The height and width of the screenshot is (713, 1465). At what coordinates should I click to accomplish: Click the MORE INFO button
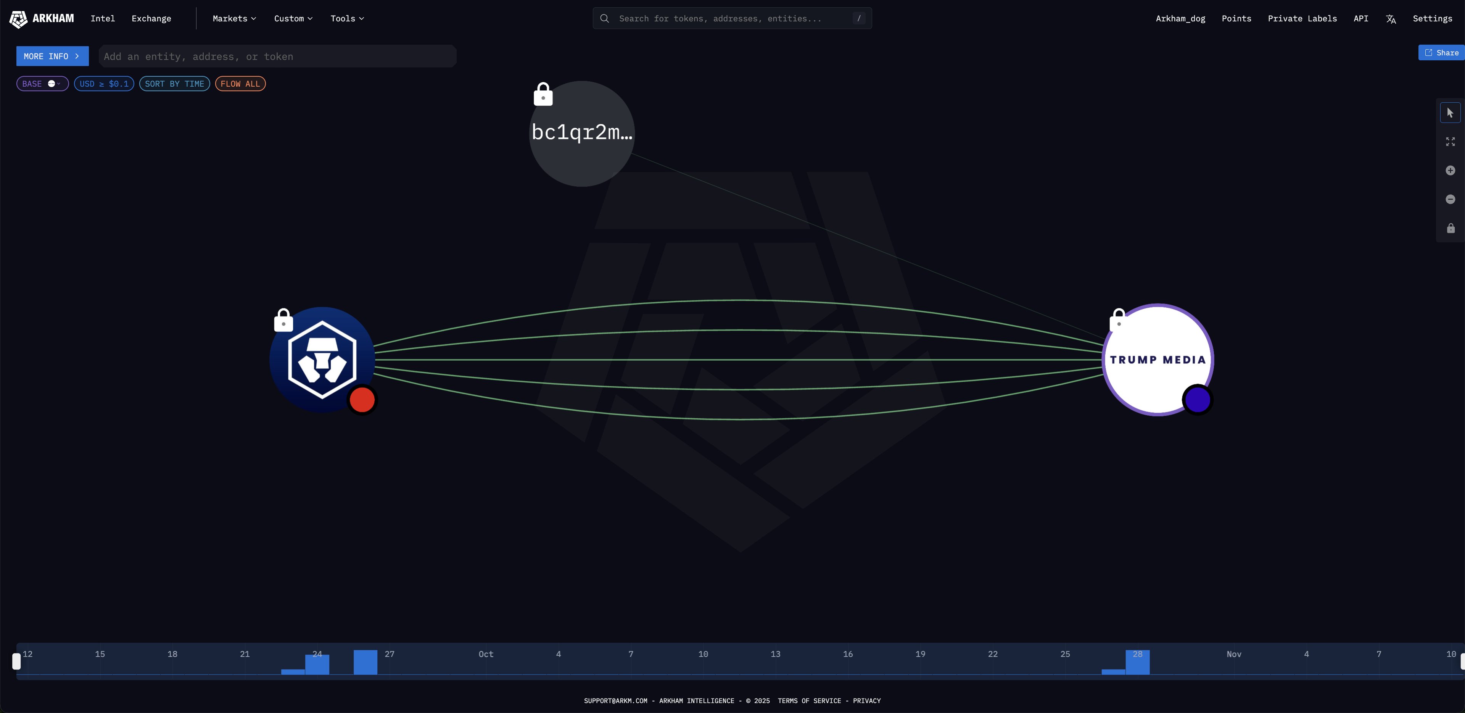pos(52,56)
